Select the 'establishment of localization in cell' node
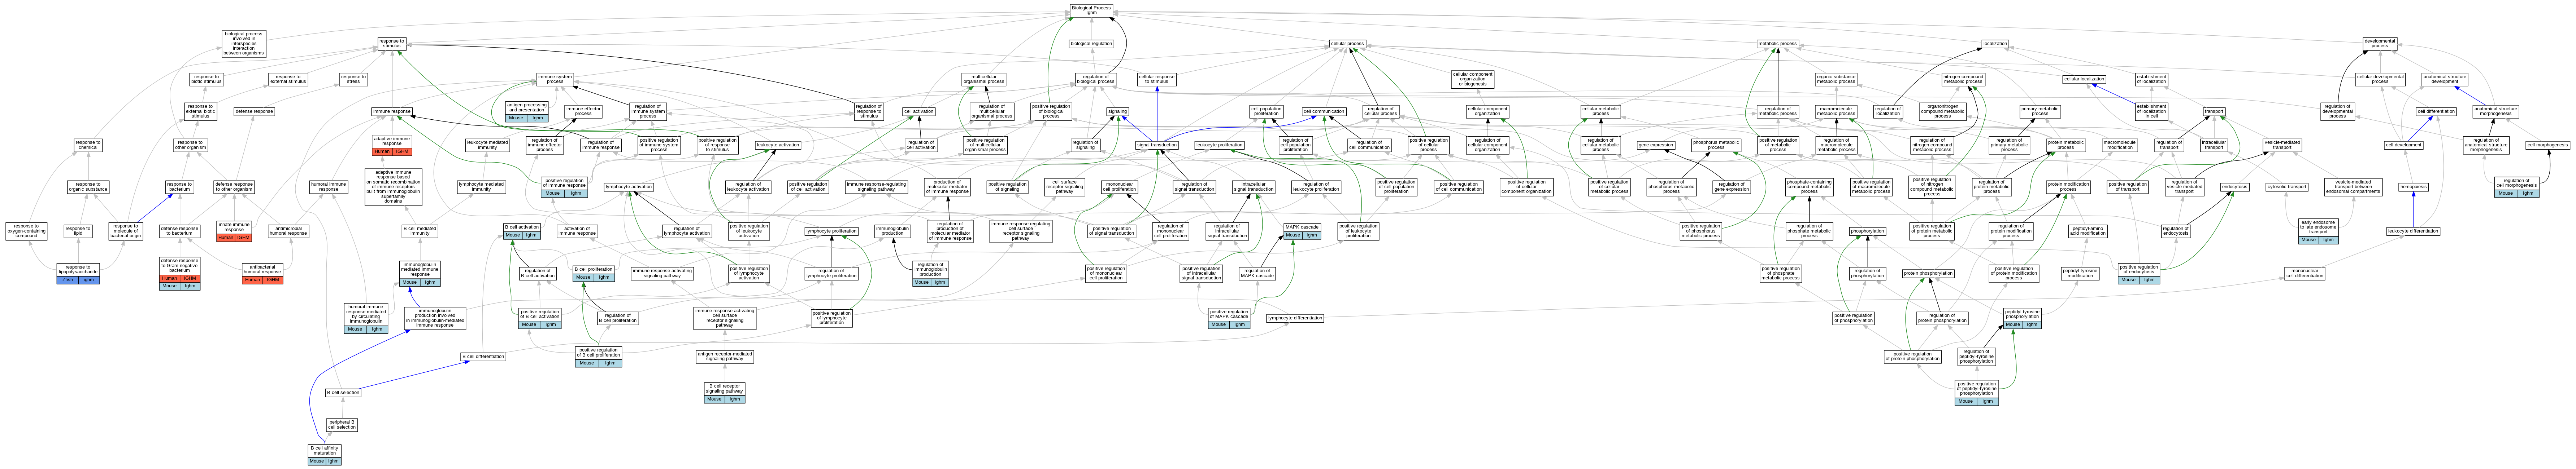 pos(2152,112)
